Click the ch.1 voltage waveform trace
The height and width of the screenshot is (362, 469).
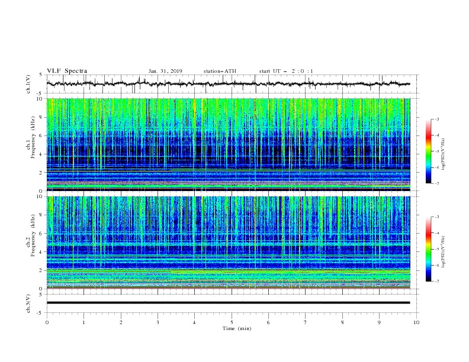(228, 84)
